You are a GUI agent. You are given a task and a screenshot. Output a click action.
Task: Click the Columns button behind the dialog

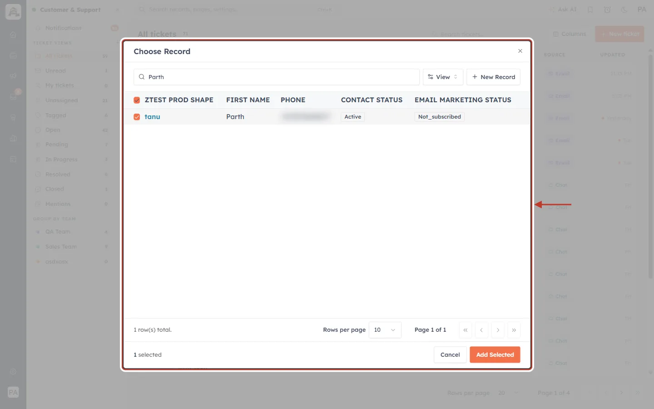click(x=570, y=34)
